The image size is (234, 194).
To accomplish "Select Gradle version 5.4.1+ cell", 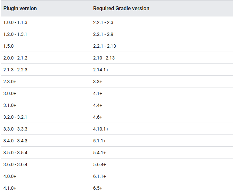I will coord(100,153).
